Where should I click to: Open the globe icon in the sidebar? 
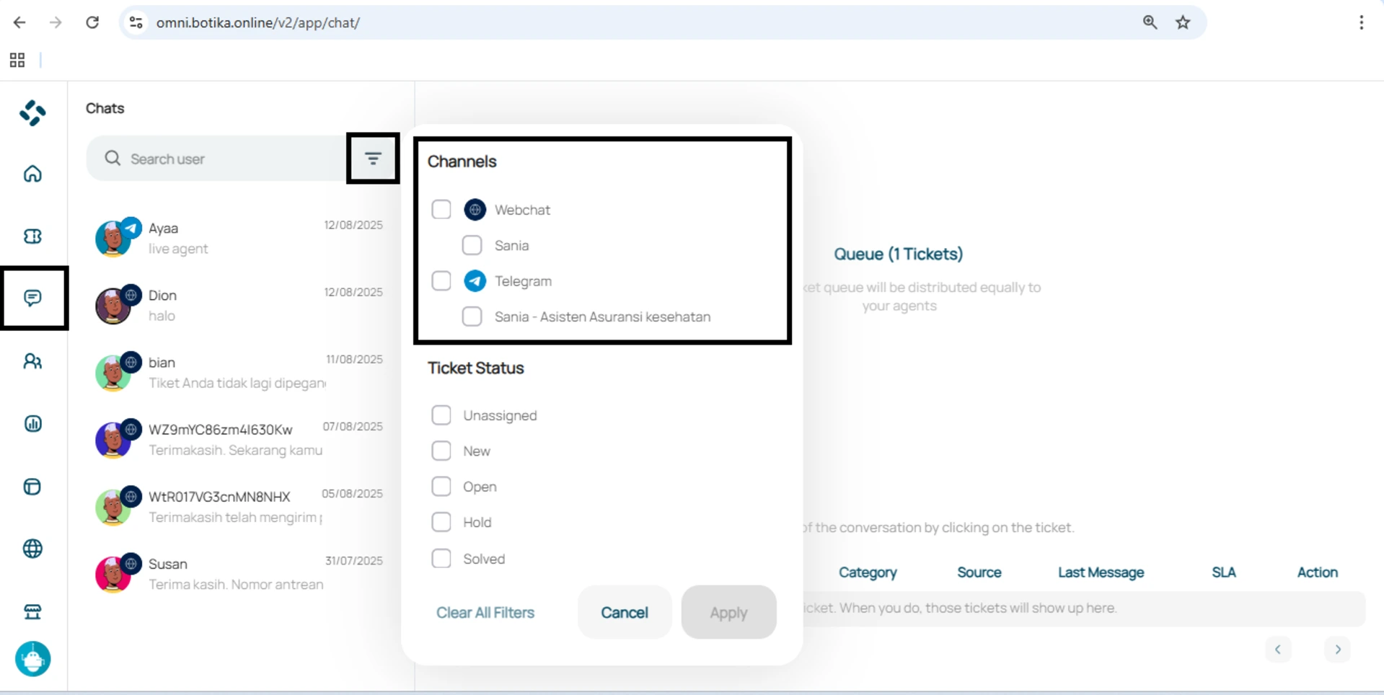(x=32, y=549)
